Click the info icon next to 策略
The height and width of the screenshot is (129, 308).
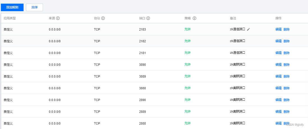[194, 18]
